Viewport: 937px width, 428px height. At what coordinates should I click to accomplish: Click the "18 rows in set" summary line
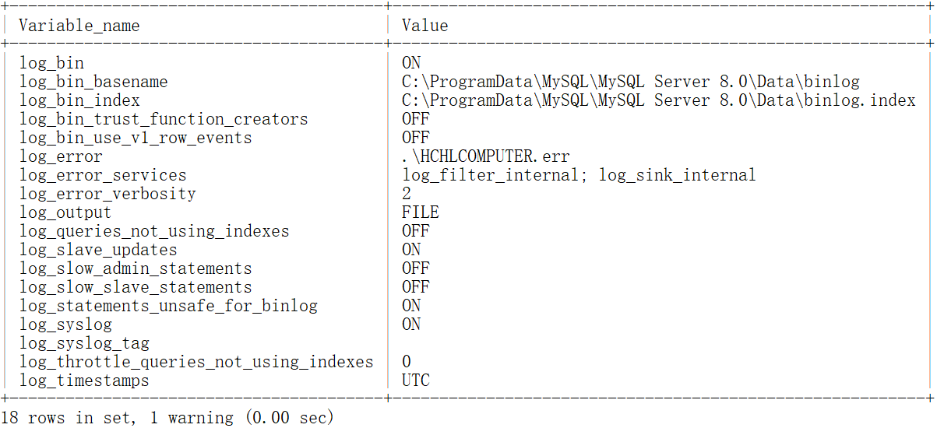point(167,418)
